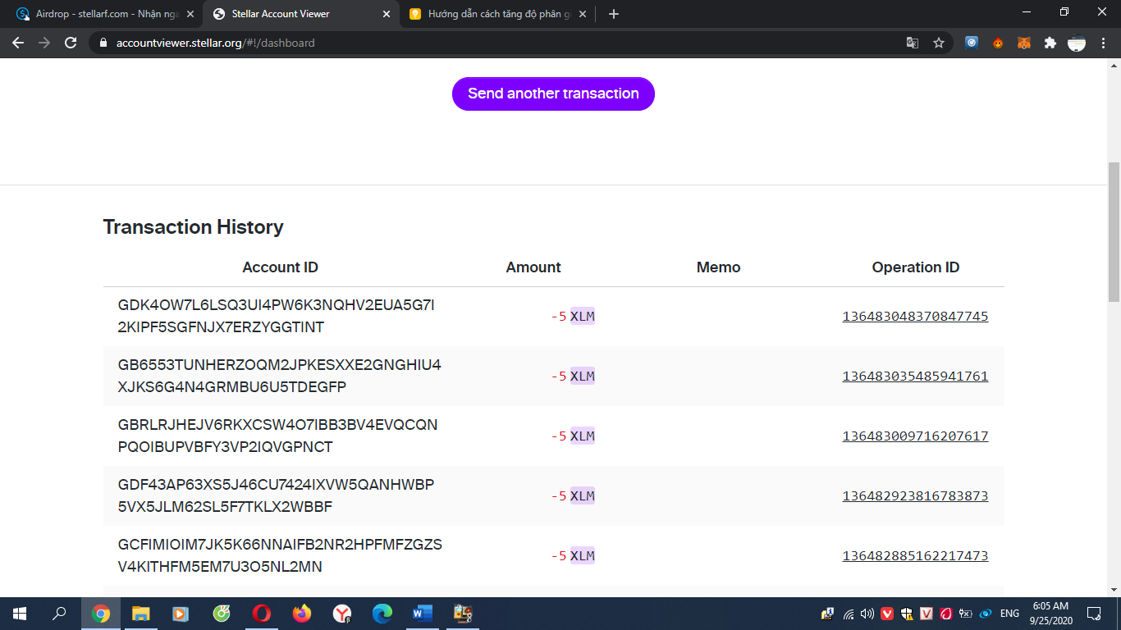Switch to the Hướng dẫn cách tăng tab
The width and height of the screenshot is (1121, 630).
click(x=492, y=14)
